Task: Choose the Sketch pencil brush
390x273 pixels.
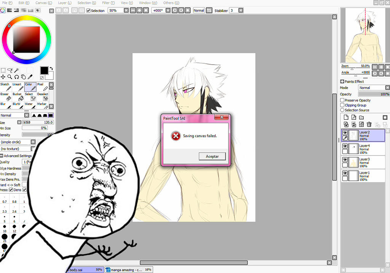Action: (6, 87)
